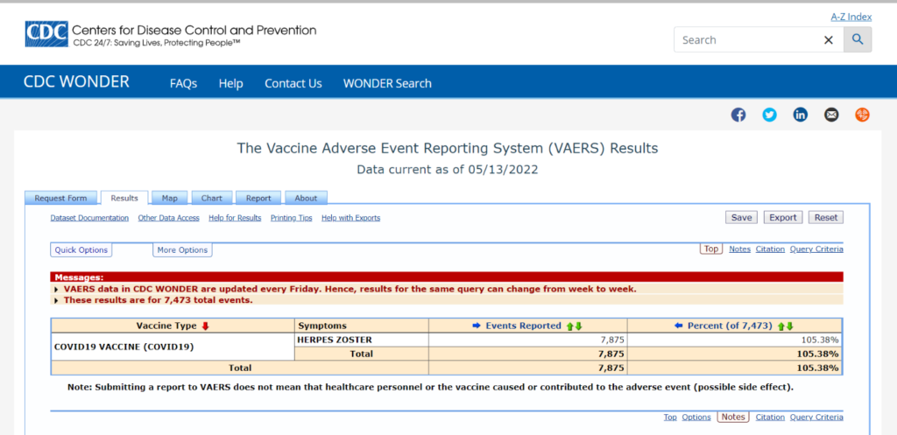Click red down arrow beside Vaccine Type
The image size is (897, 435).
pyautogui.click(x=206, y=326)
